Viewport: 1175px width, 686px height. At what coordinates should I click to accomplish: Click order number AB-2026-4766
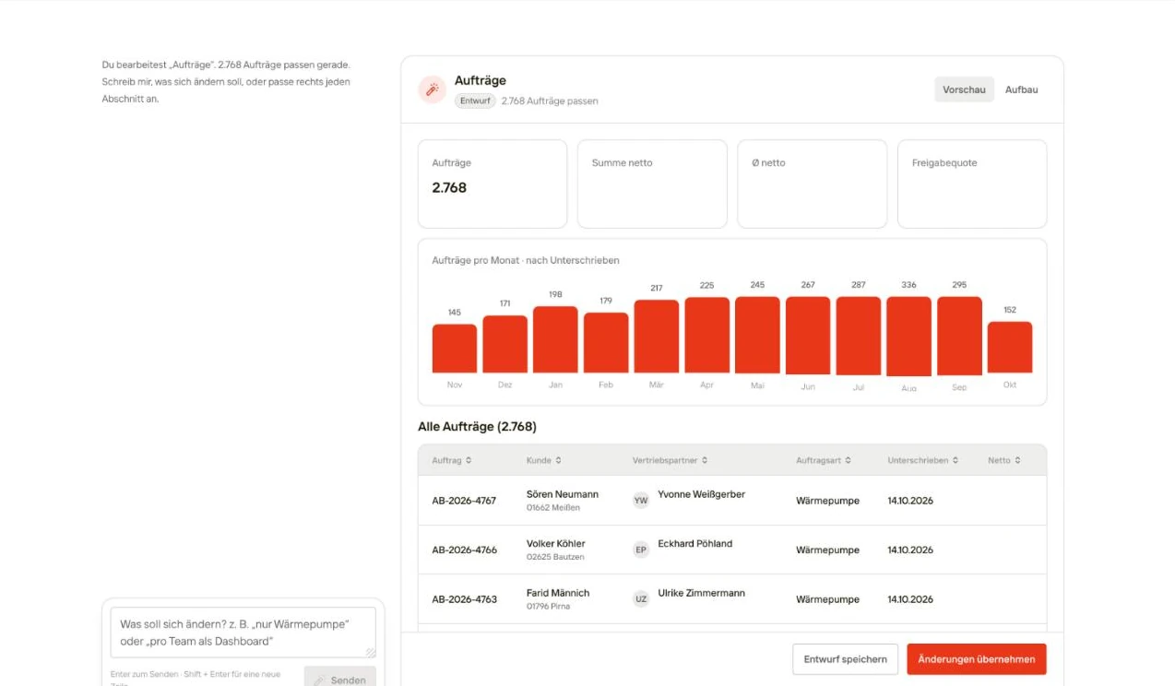click(464, 550)
